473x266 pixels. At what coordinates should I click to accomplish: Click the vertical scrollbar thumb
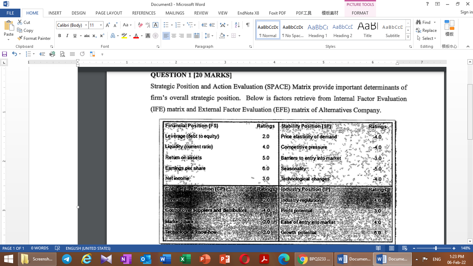point(470,112)
